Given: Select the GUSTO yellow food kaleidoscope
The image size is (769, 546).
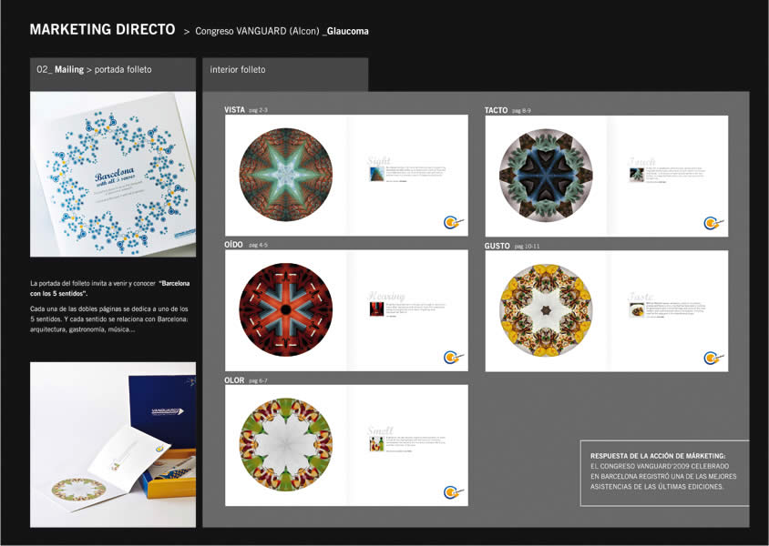Looking at the screenshot, I should click(x=546, y=310).
